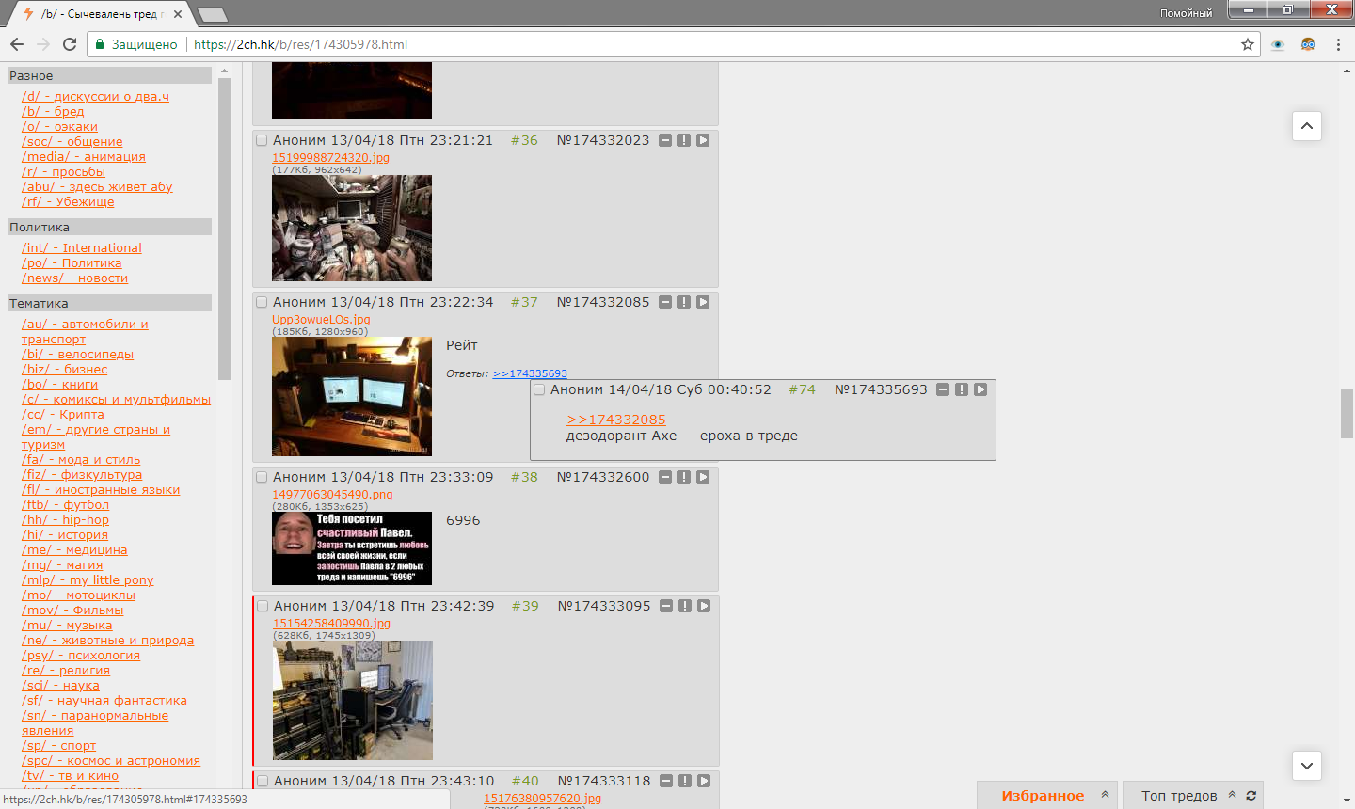Jump to page bottom with the down-arrow button

tap(1307, 766)
